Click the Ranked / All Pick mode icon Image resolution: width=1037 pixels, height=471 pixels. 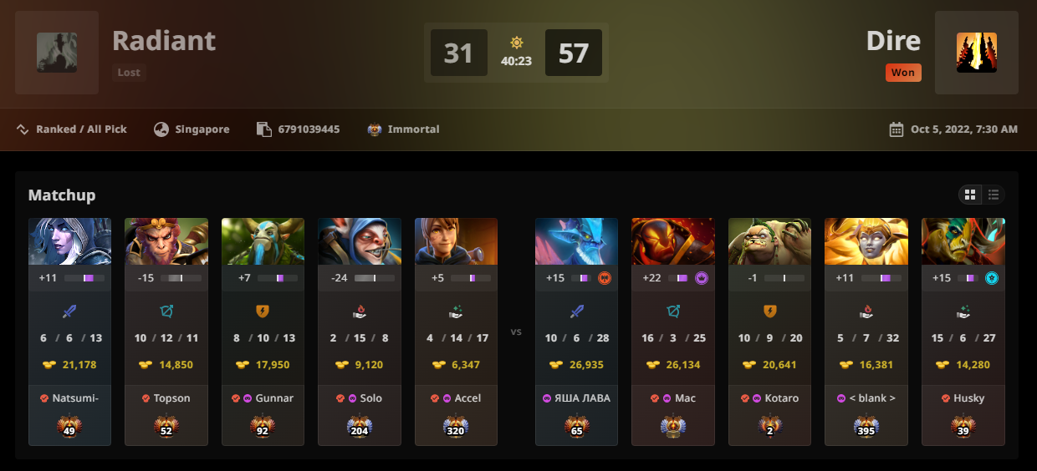pos(23,129)
